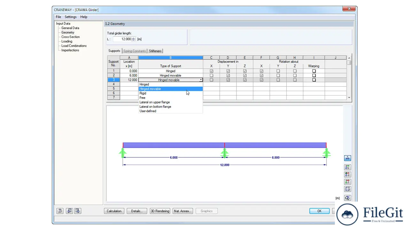Click the Calculation button
The width and height of the screenshot is (409, 230).
coord(114,211)
